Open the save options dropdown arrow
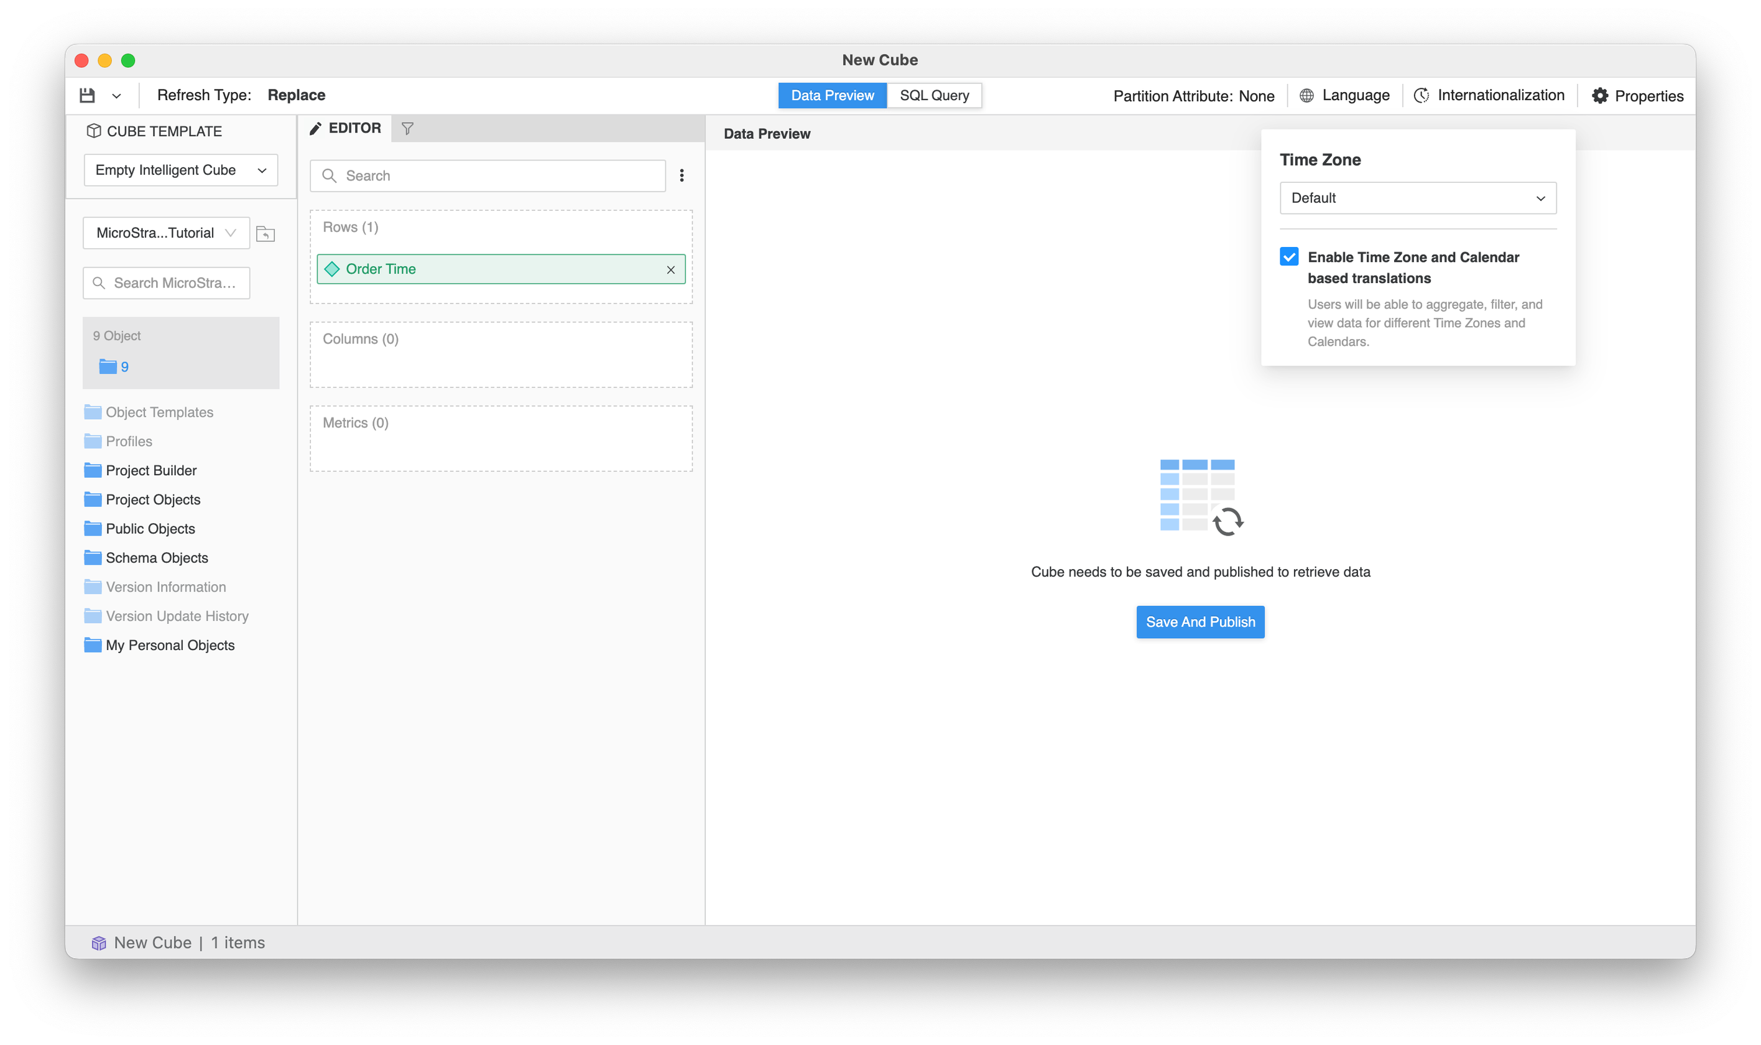Screen dimensions: 1761x1045 (x=116, y=96)
